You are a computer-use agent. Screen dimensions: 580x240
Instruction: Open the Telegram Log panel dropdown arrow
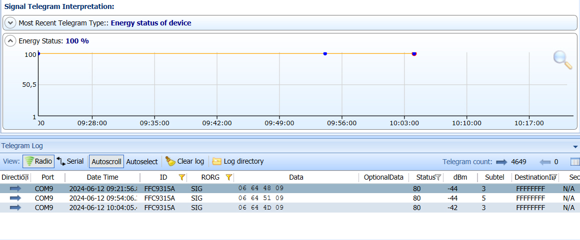pyautogui.click(x=575, y=146)
